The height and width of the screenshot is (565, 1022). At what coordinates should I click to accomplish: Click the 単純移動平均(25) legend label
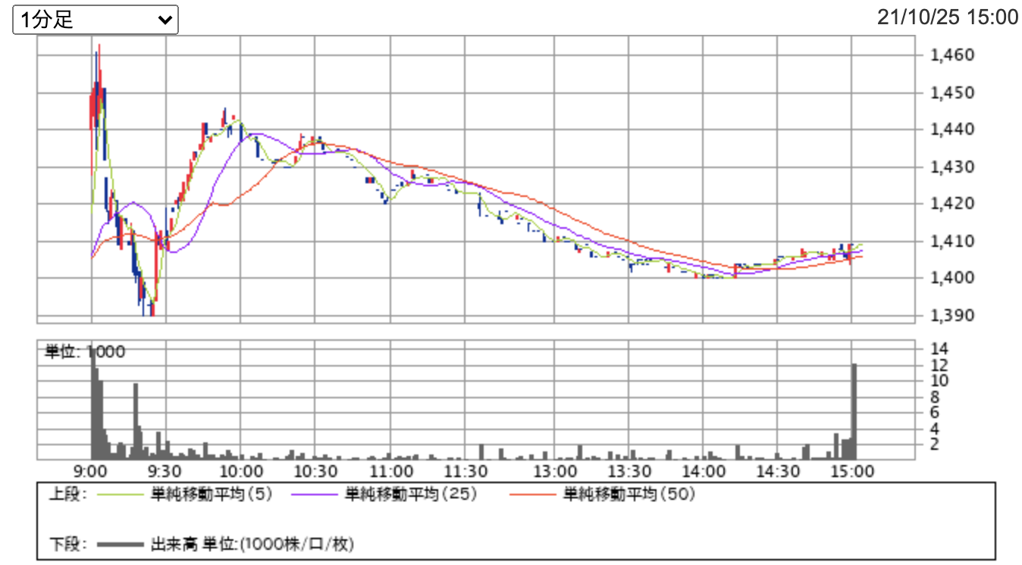coord(411,495)
